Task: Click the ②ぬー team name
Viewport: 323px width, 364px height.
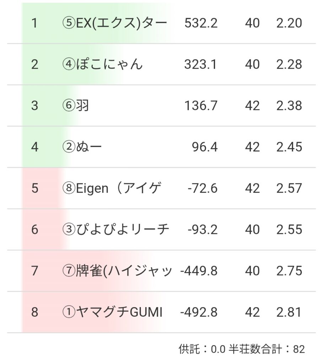Action: point(82,147)
